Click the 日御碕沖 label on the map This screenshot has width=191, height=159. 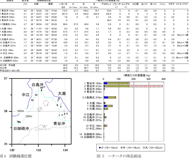pyautogui.click(x=21, y=129)
